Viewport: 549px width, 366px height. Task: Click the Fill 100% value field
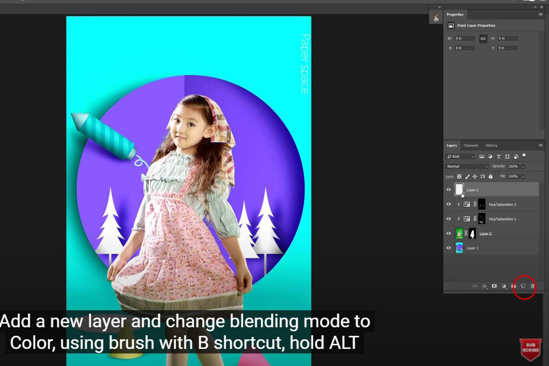[x=514, y=176]
